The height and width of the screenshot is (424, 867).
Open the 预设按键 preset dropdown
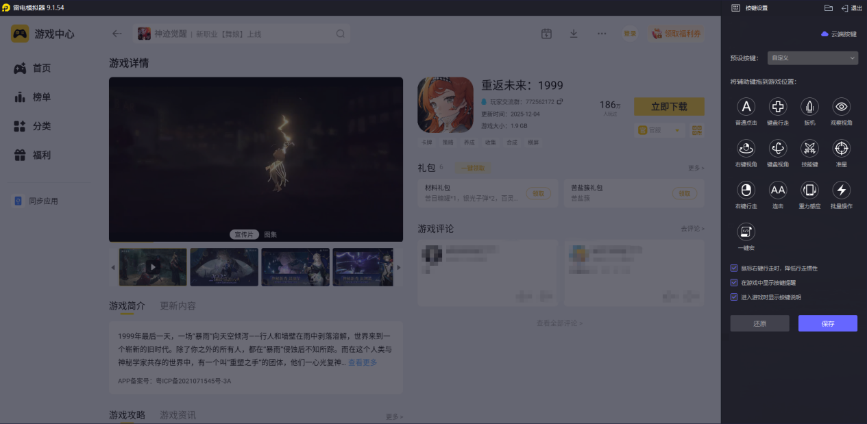pyautogui.click(x=811, y=58)
